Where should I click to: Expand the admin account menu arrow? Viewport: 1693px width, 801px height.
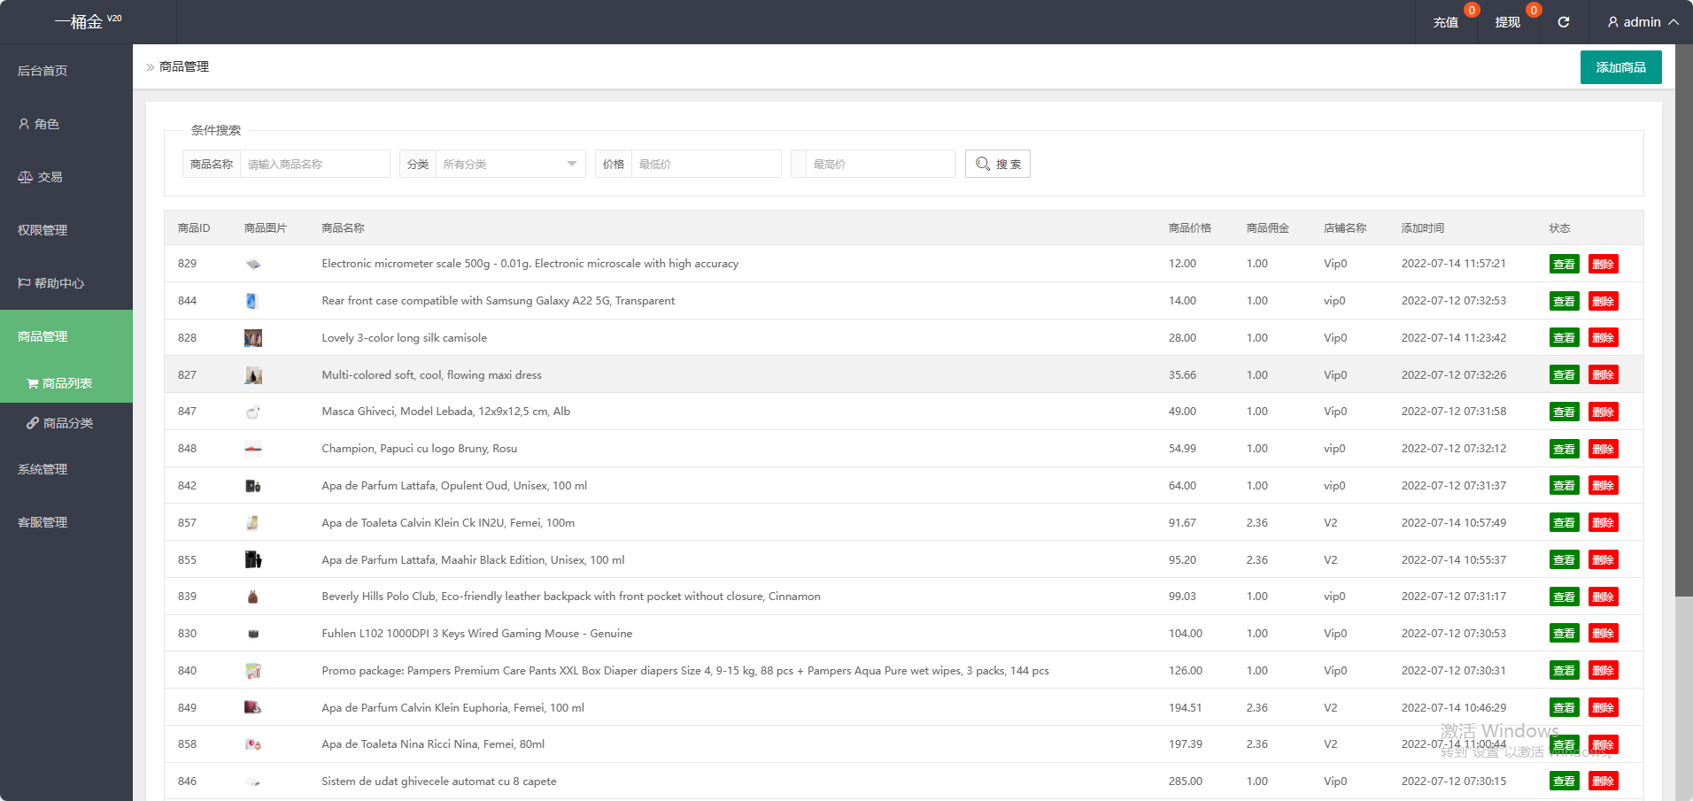(1674, 22)
